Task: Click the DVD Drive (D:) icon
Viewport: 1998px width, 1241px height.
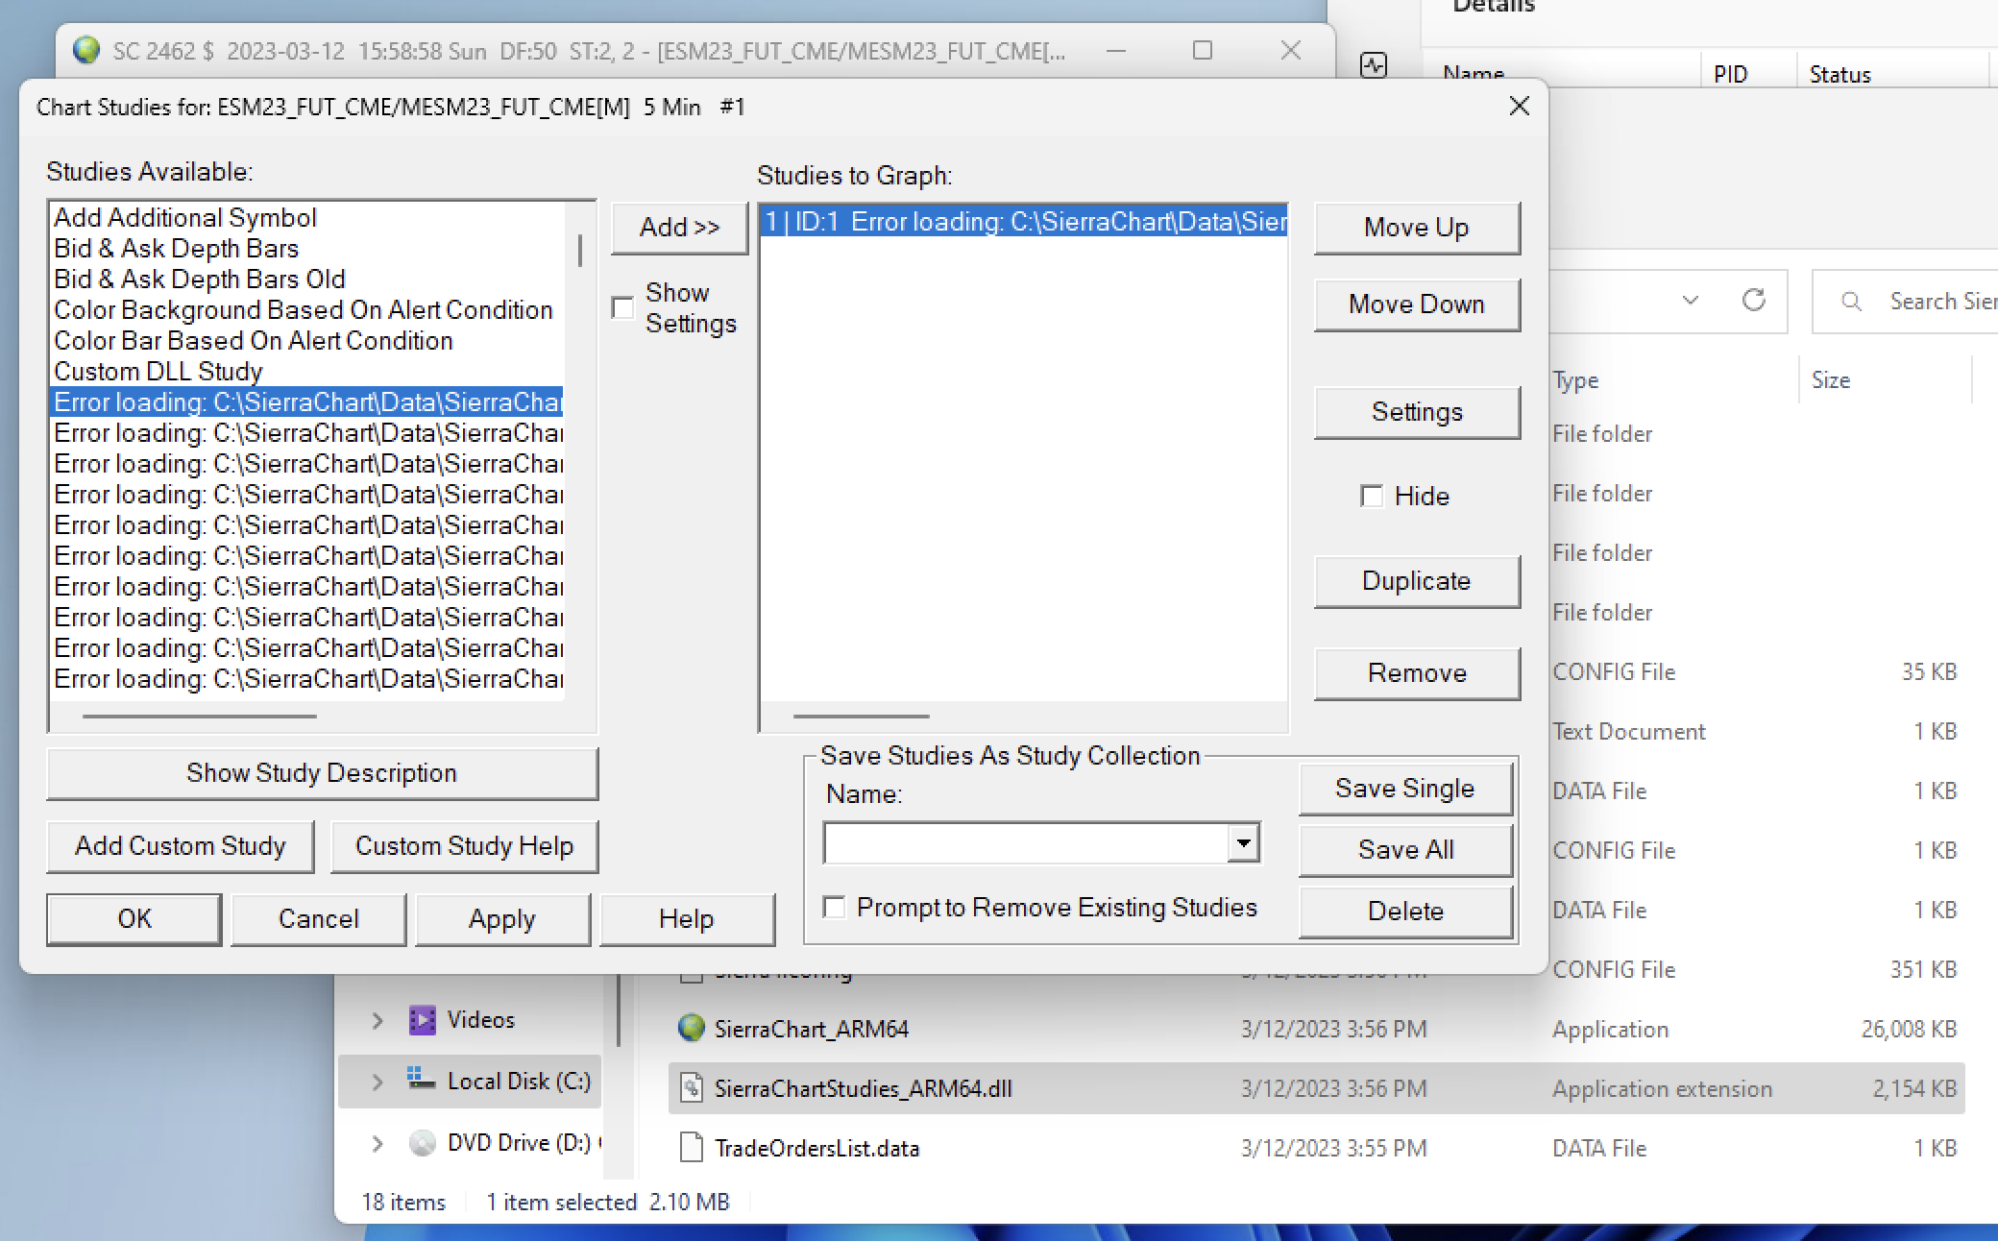Action: coord(422,1142)
